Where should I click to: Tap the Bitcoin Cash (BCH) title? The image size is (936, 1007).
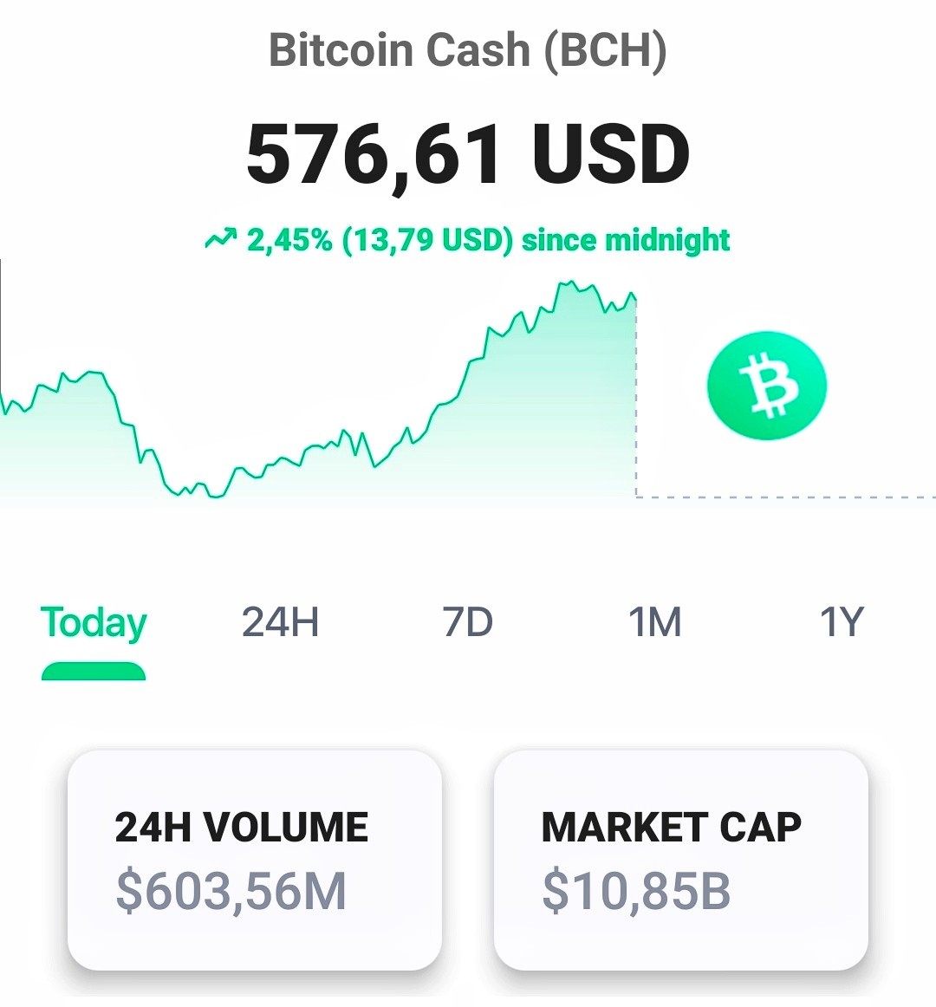(x=468, y=50)
